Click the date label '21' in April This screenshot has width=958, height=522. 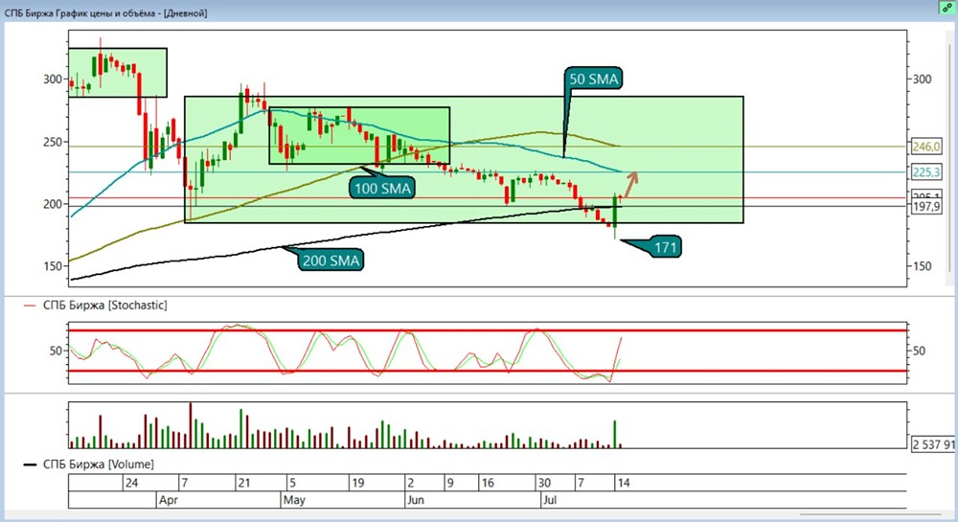click(243, 483)
